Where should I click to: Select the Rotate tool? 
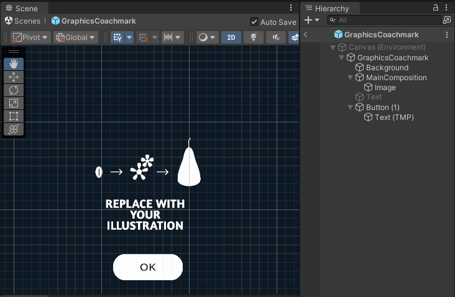pos(14,90)
